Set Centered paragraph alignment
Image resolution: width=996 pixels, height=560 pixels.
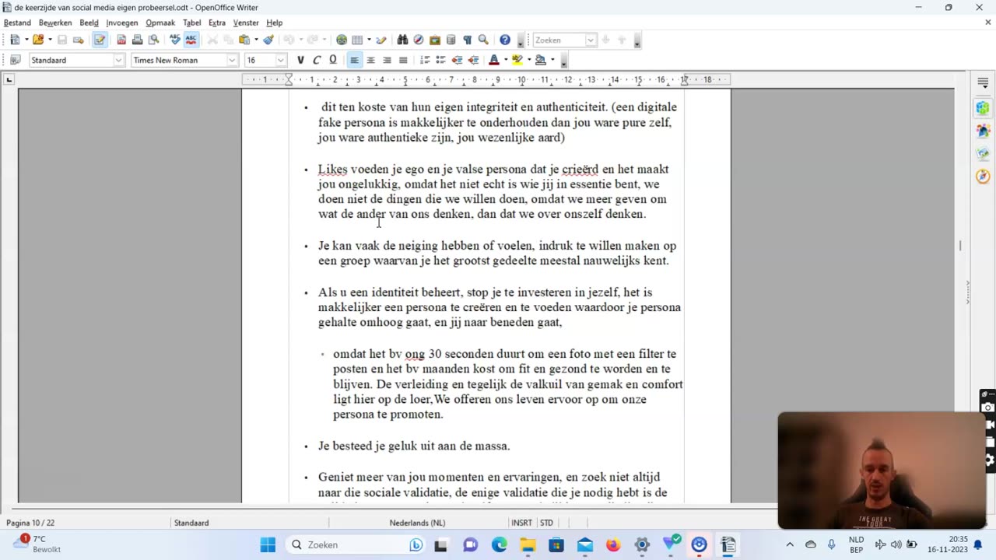[x=370, y=60]
